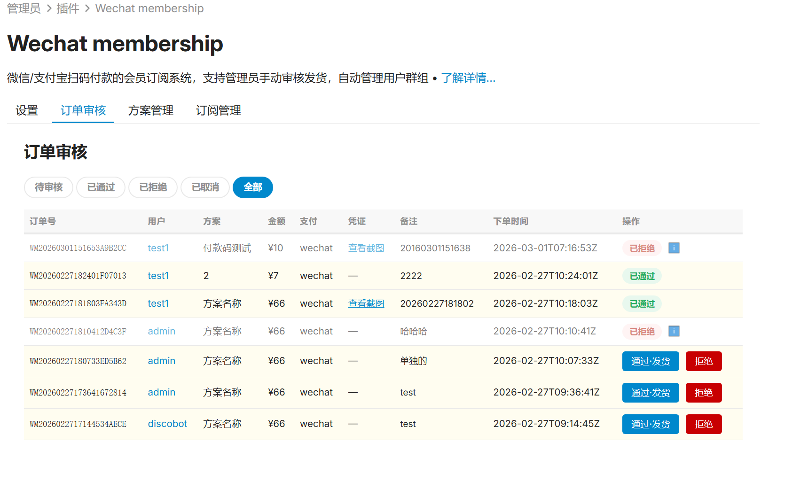Click timestamp 2026-02-27T10:24:01Z
This screenshot has width=800, height=481.
[x=546, y=276]
